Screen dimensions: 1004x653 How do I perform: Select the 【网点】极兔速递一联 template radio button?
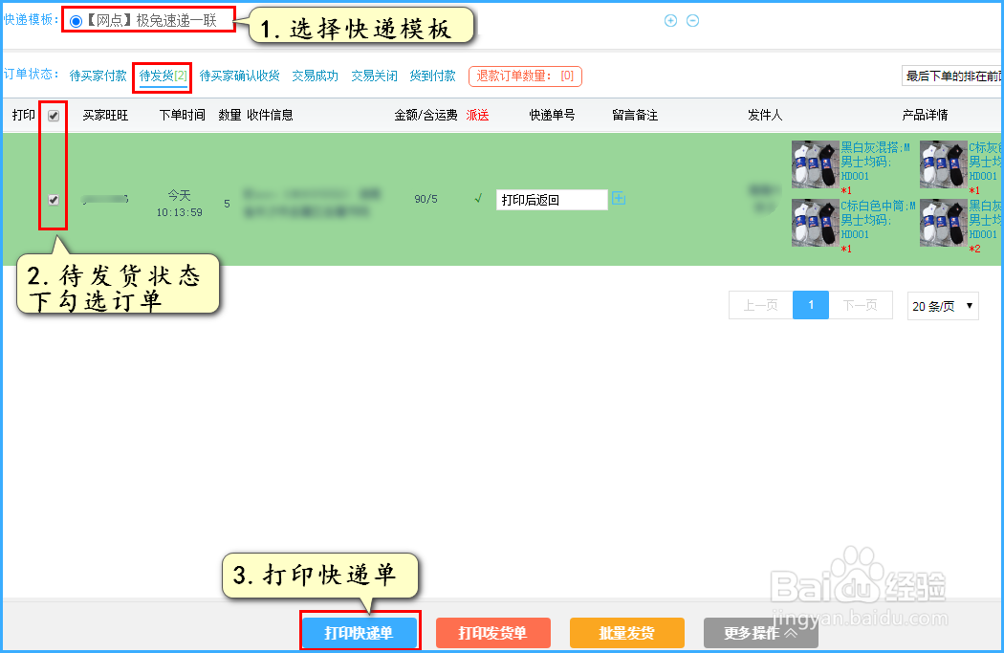coord(76,19)
